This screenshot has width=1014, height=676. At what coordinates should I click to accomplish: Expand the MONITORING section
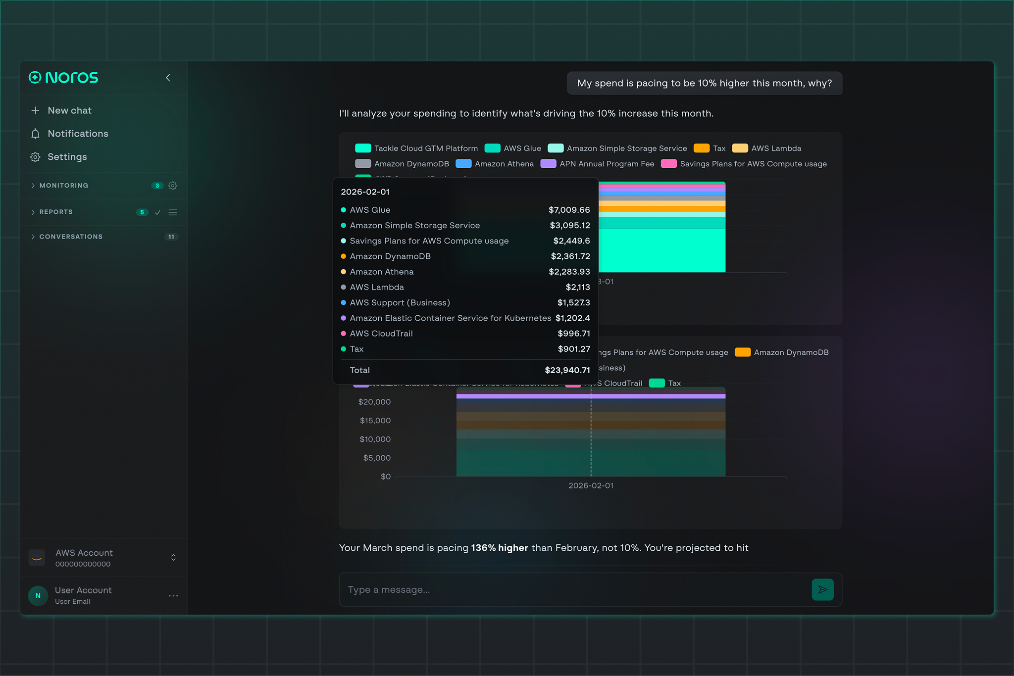(x=33, y=186)
